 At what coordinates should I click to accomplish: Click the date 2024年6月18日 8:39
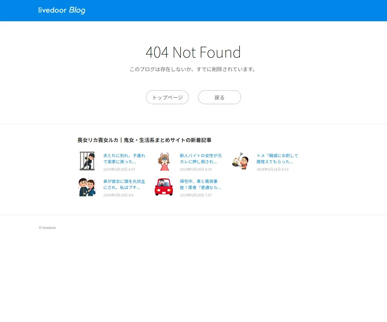(x=196, y=169)
